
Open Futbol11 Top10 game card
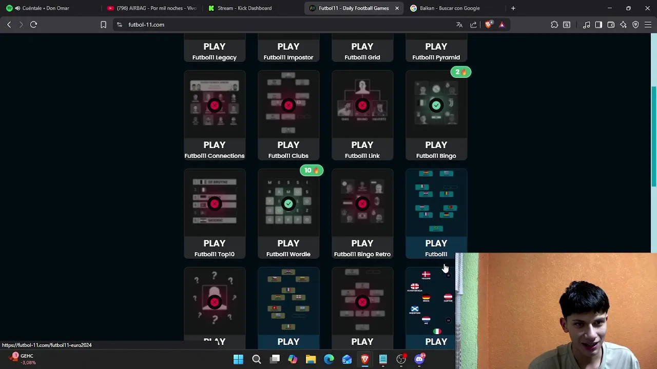(215, 214)
